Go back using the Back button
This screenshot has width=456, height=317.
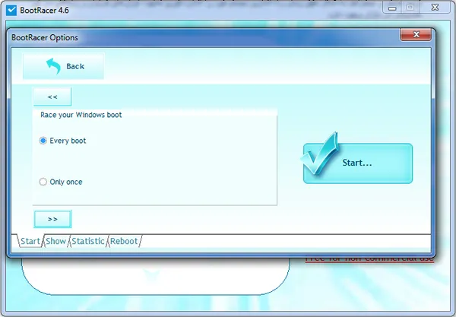pos(63,66)
